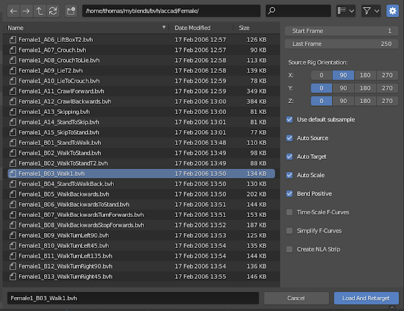Image resolution: width=404 pixels, height=311 pixels.
Task: Select Female1_B02_WalkToStandT2.bvh file
Action: [x=141, y=163]
